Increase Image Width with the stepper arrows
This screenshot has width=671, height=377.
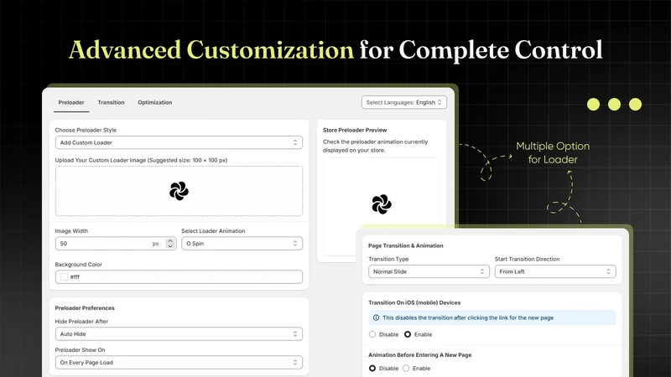(x=170, y=241)
